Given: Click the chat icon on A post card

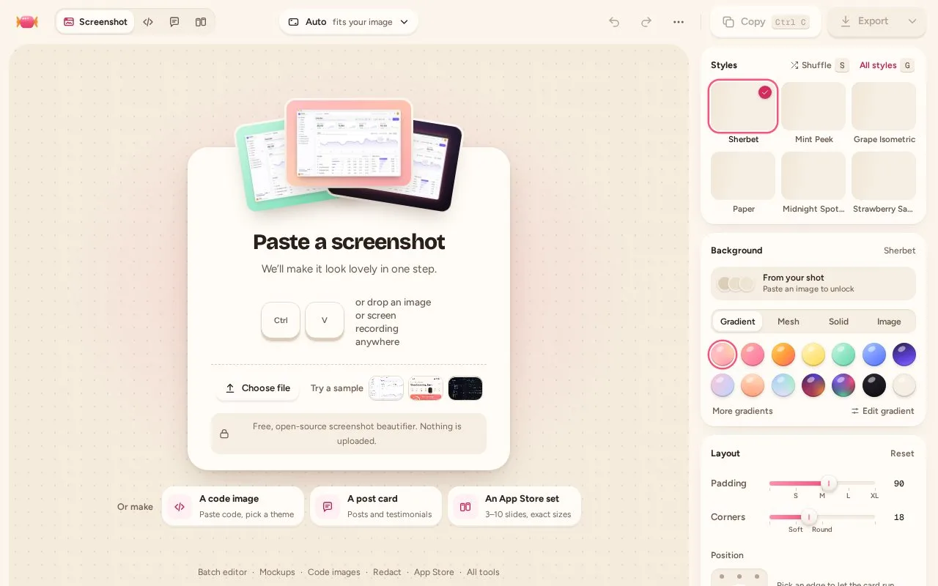Looking at the screenshot, I should coord(328,506).
